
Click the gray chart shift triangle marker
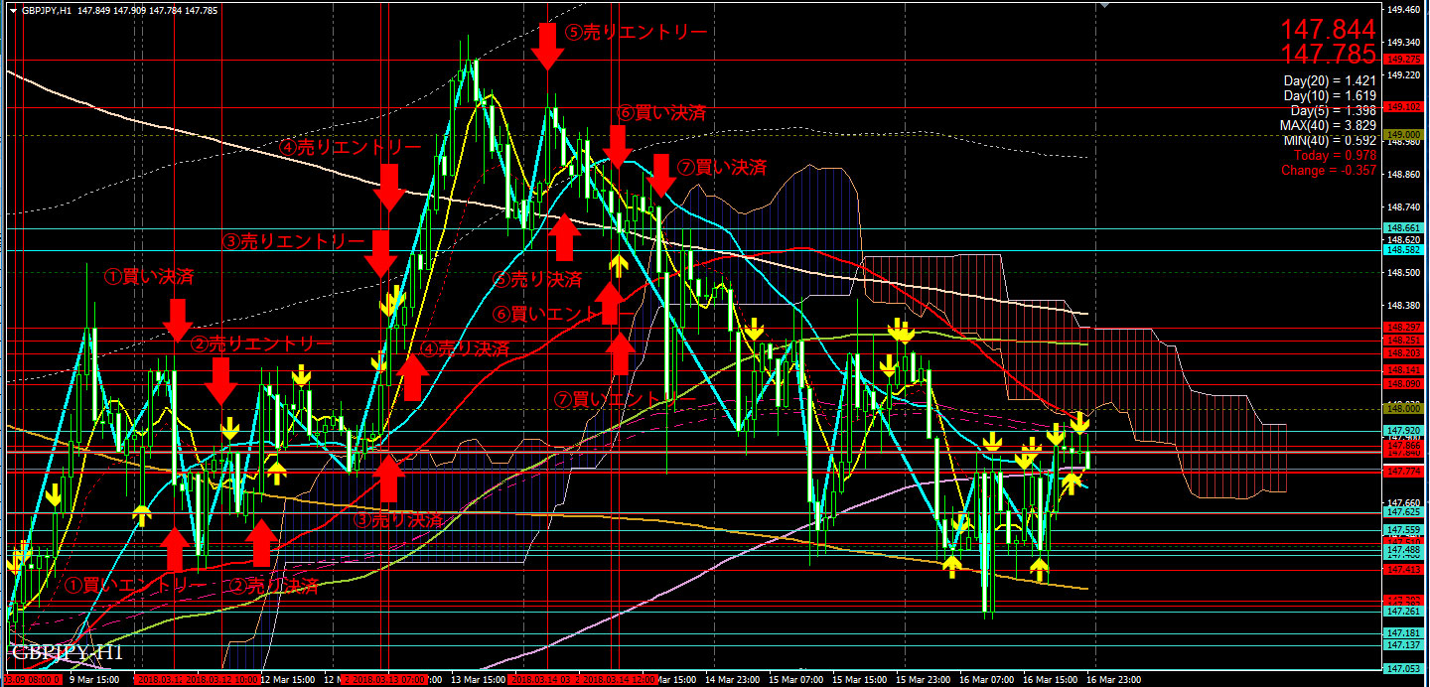click(1103, 6)
